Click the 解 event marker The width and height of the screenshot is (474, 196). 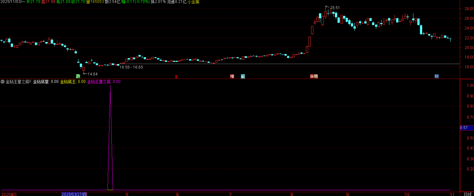[243, 76]
